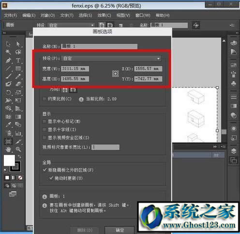This screenshot has height=234, width=240.
Task: Uncheck 拖动时更新(U) option
Action: pyautogui.click(x=51, y=178)
